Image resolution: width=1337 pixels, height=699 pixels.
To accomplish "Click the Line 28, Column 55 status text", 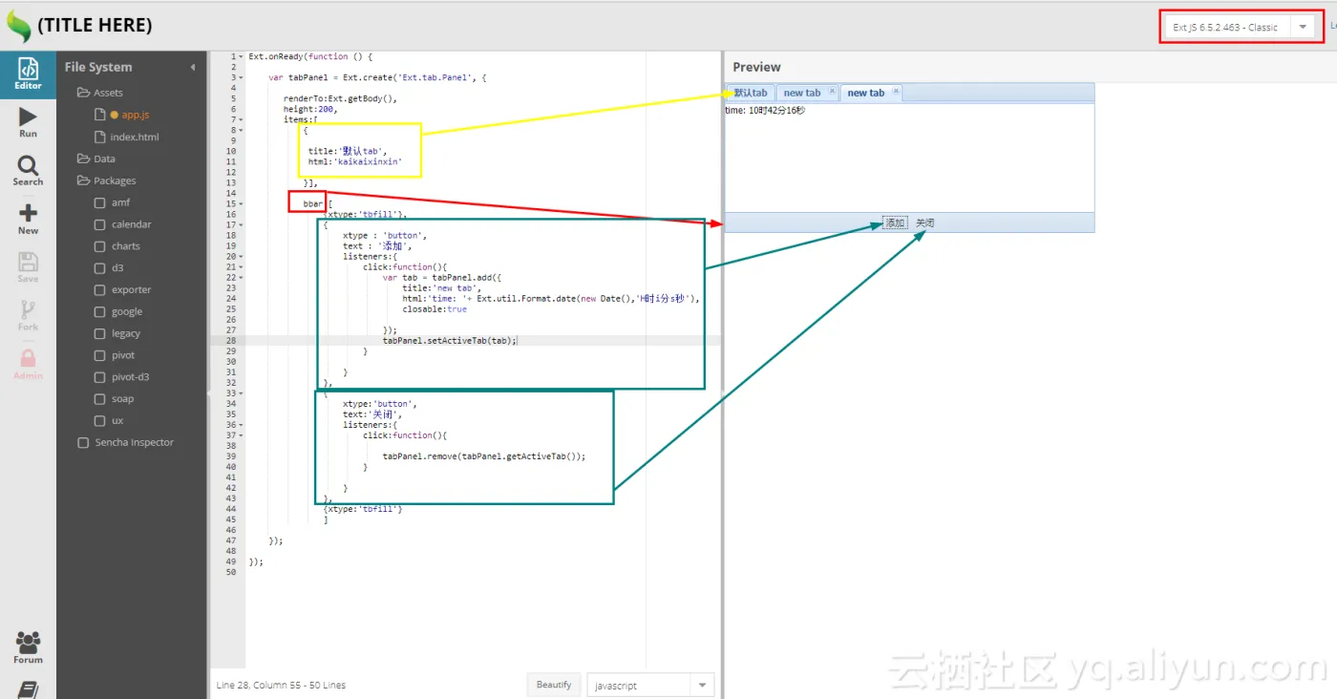I will click(281, 685).
